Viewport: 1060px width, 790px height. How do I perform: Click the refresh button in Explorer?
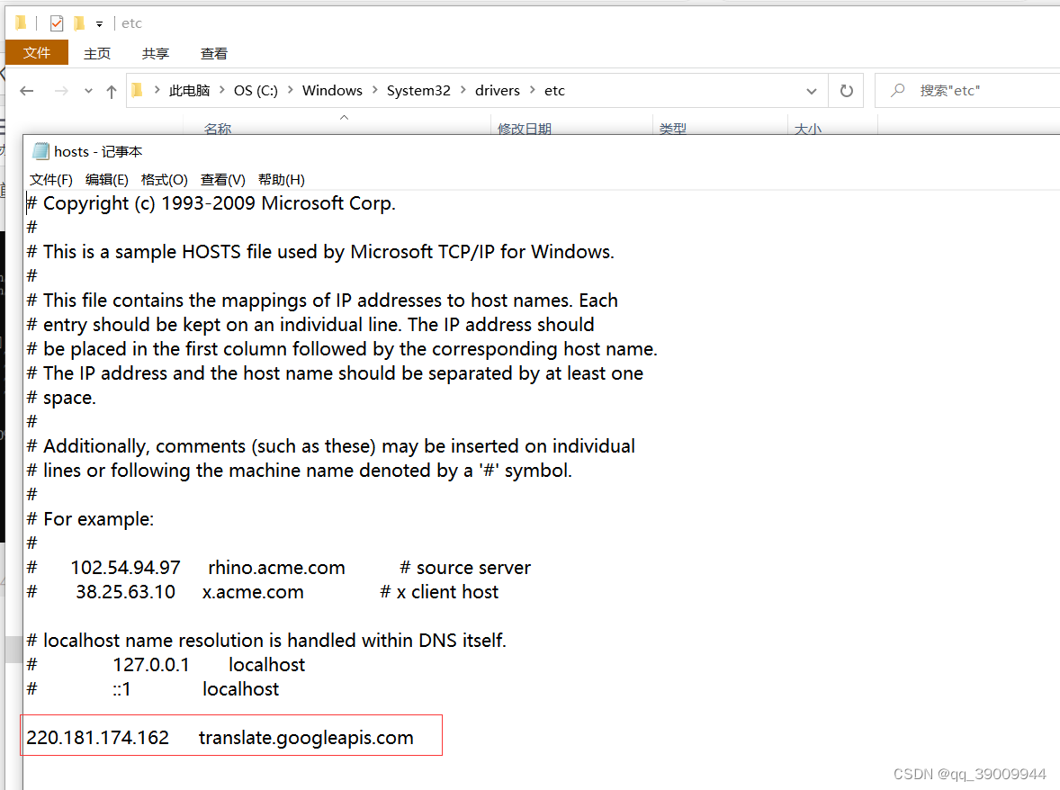click(x=847, y=91)
